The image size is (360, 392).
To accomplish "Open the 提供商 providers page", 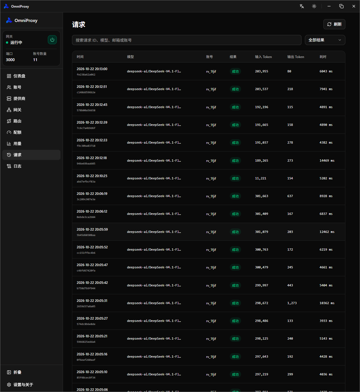I will click(31, 99).
